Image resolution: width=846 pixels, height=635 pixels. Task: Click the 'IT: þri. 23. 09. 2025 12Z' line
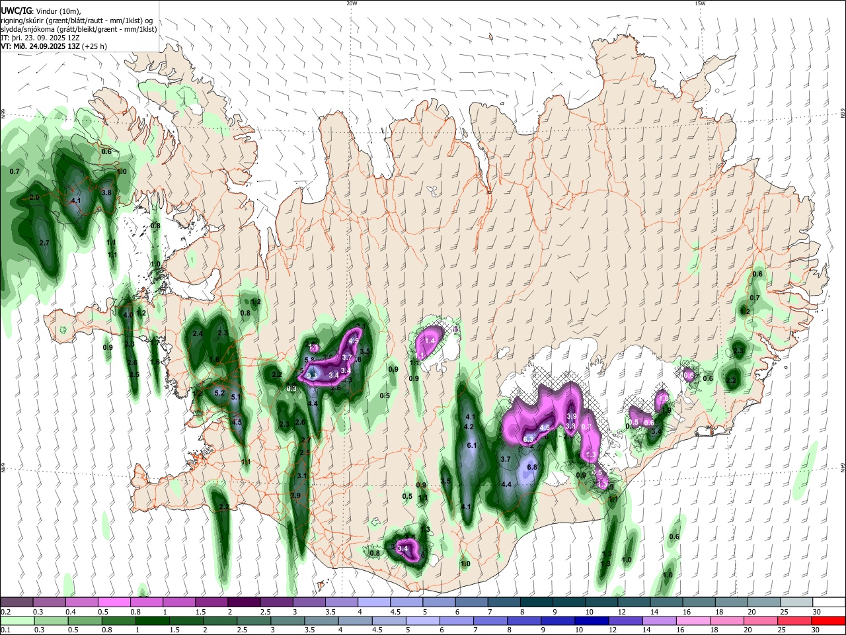click(42, 38)
